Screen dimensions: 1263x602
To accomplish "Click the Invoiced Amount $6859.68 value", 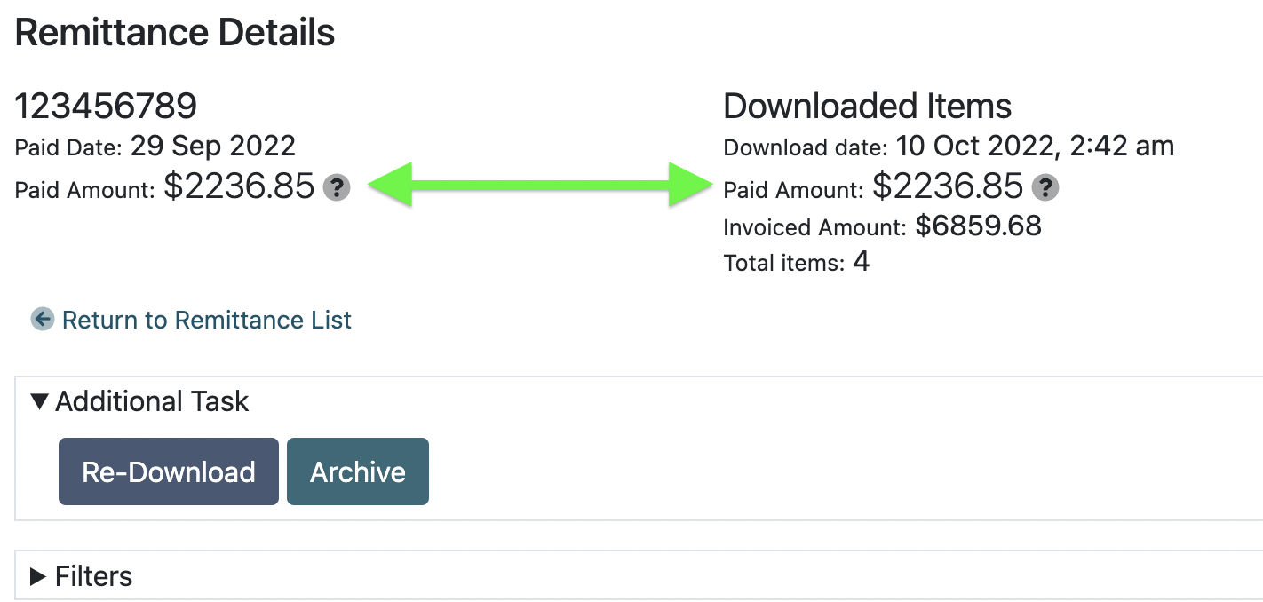I will [979, 226].
